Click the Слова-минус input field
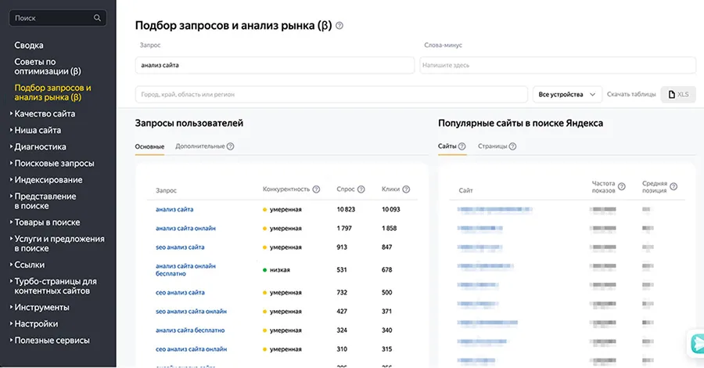 coord(558,65)
